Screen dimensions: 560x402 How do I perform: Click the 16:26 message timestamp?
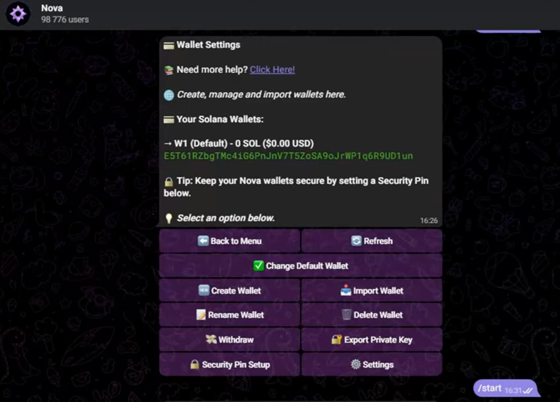429,221
